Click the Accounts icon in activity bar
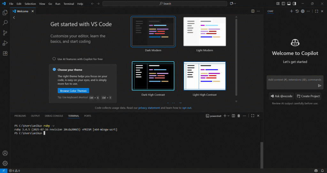The height and width of the screenshot is (173, 327). [x=5, y=153]
